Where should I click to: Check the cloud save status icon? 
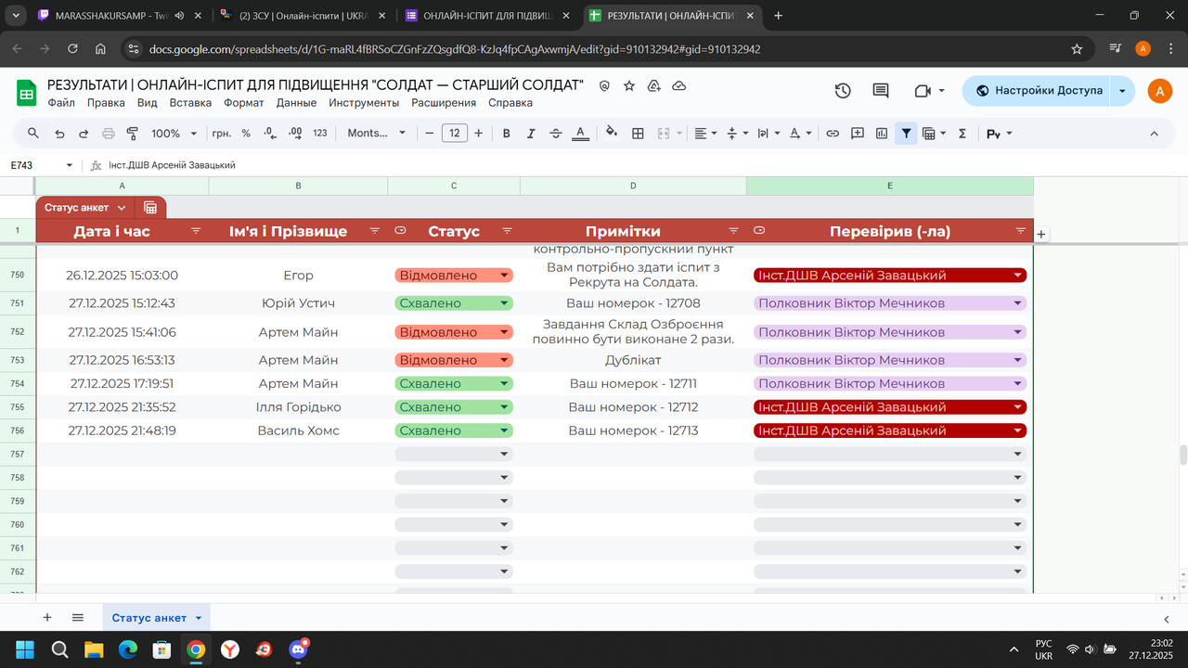679,85
